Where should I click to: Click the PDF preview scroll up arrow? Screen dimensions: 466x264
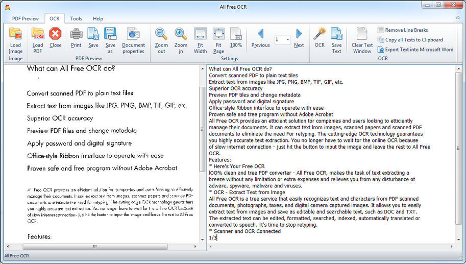tap(203, 68)
